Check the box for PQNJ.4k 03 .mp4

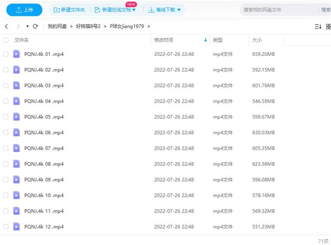point(6,85)
